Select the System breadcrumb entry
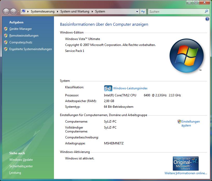Image resolution: width=212 pixels, height=181 pixels. tap(100, 11)
